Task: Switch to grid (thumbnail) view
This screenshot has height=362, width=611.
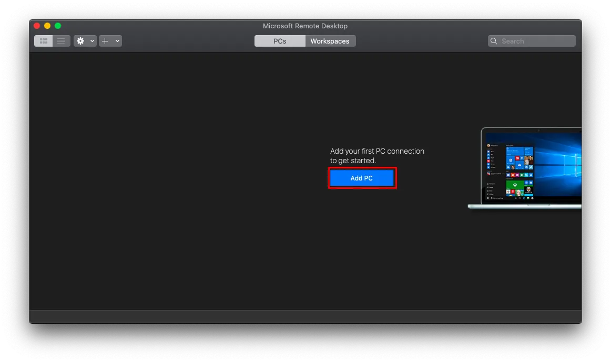Action: pyautogui.click(x=44, y=41)
